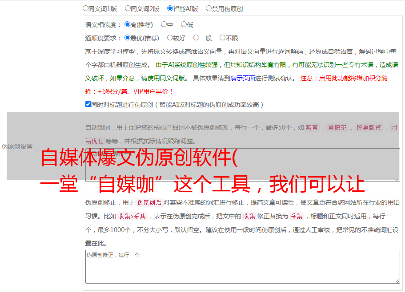Screen dimensions: 405x292
Task: Click the 燕窝 example keyword
Action: [312, 127]
